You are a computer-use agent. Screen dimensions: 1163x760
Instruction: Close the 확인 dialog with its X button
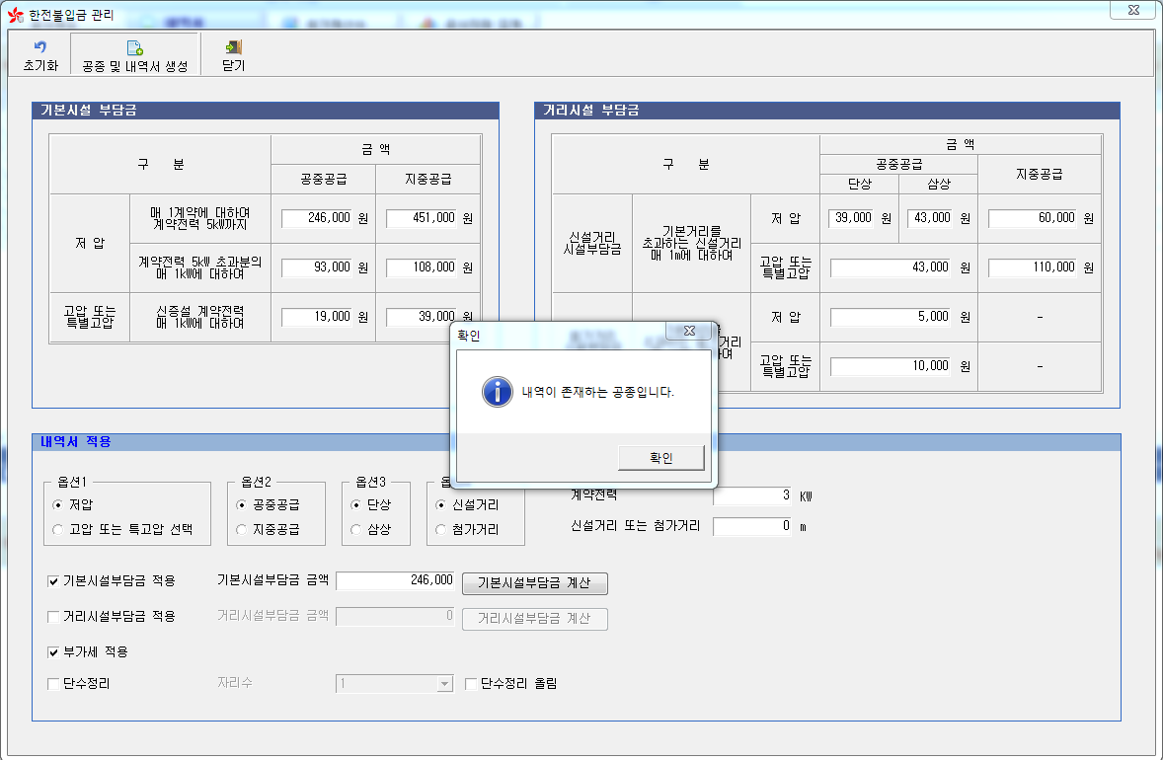(688, 331)
